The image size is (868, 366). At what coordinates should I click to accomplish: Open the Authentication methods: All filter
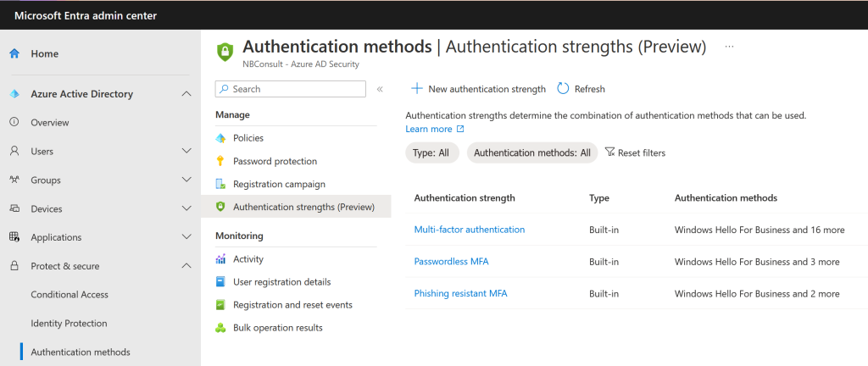(532, 152)
